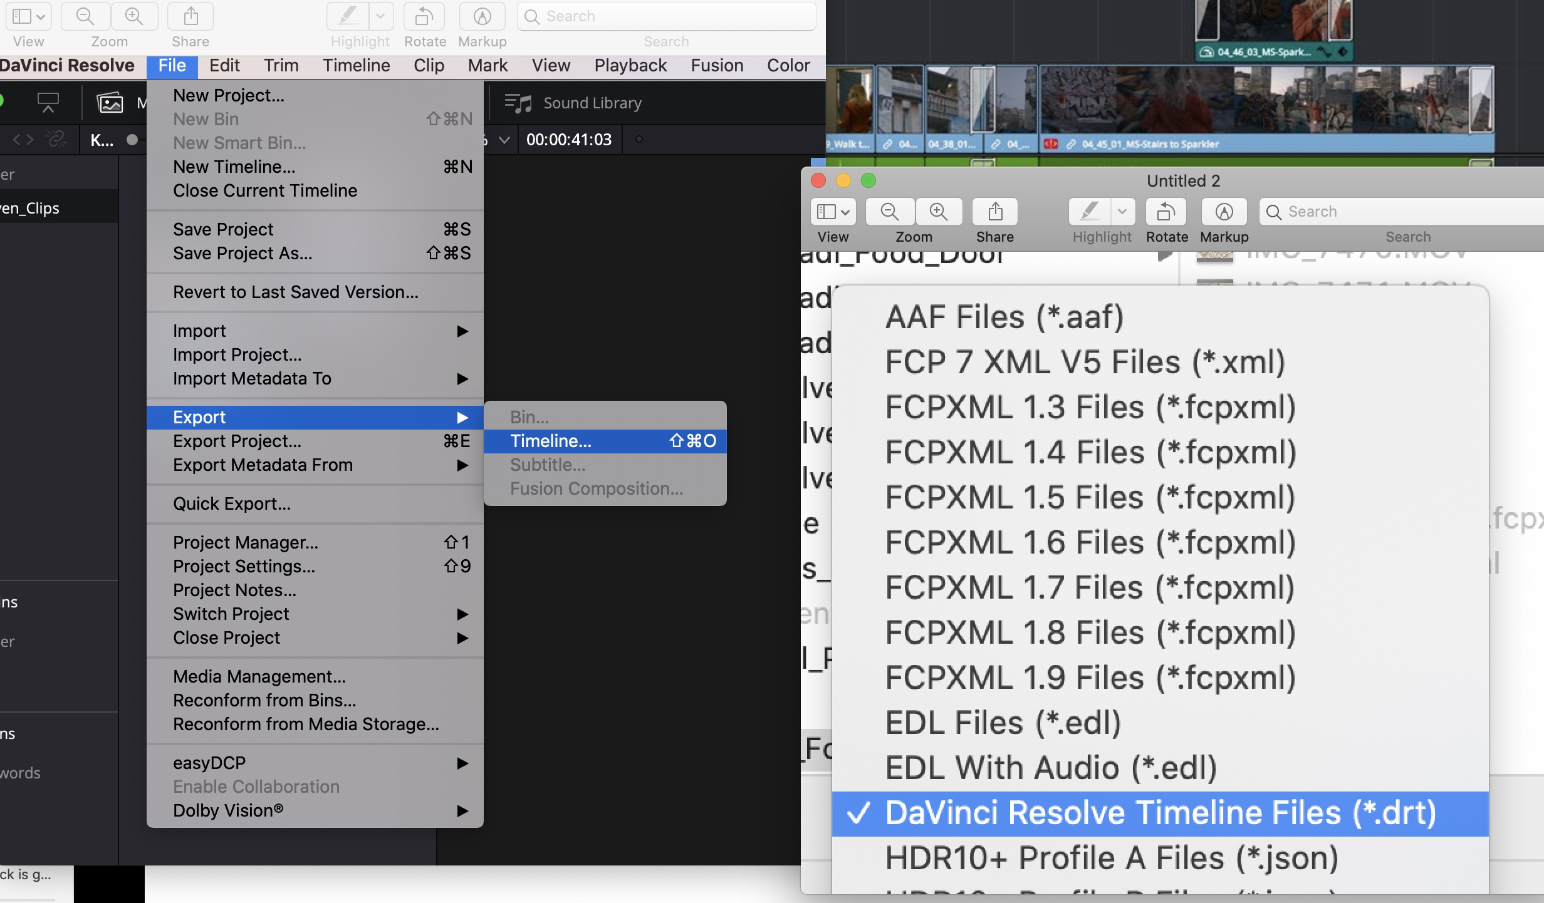Open dropdown chevron left of timecode

504,140
